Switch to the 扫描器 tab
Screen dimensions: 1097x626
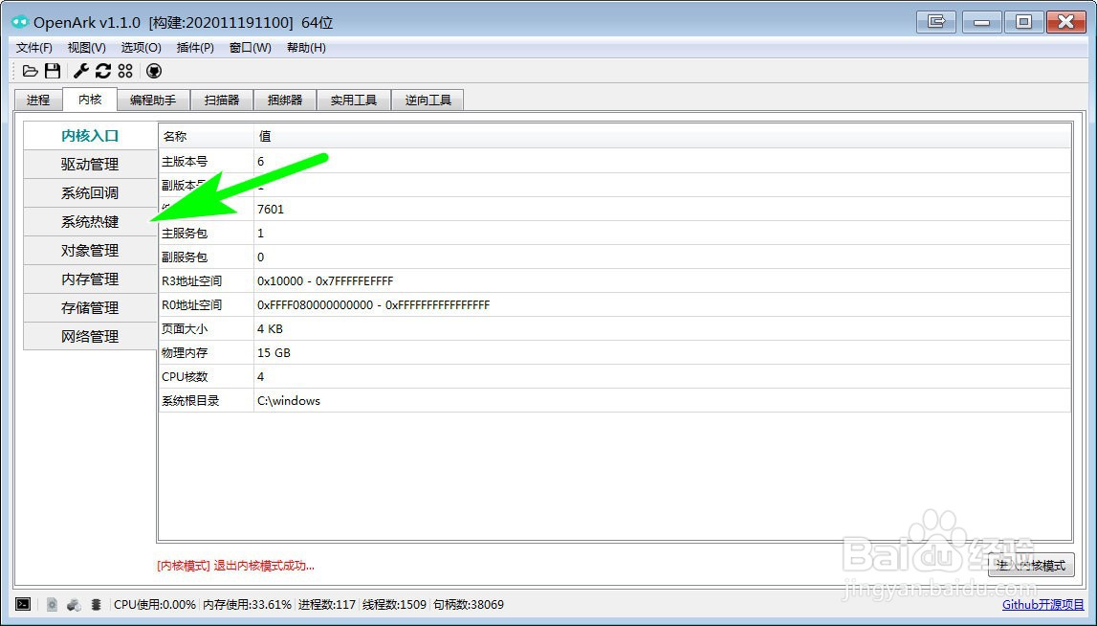[222, 101]
